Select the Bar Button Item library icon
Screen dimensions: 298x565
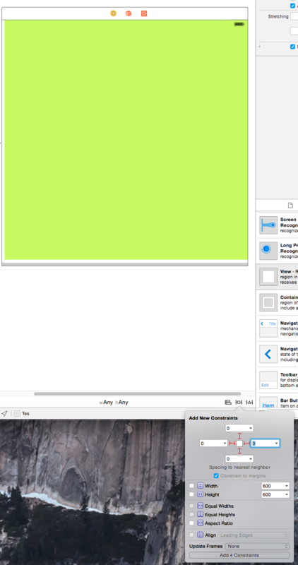click(x=268, y=403)
